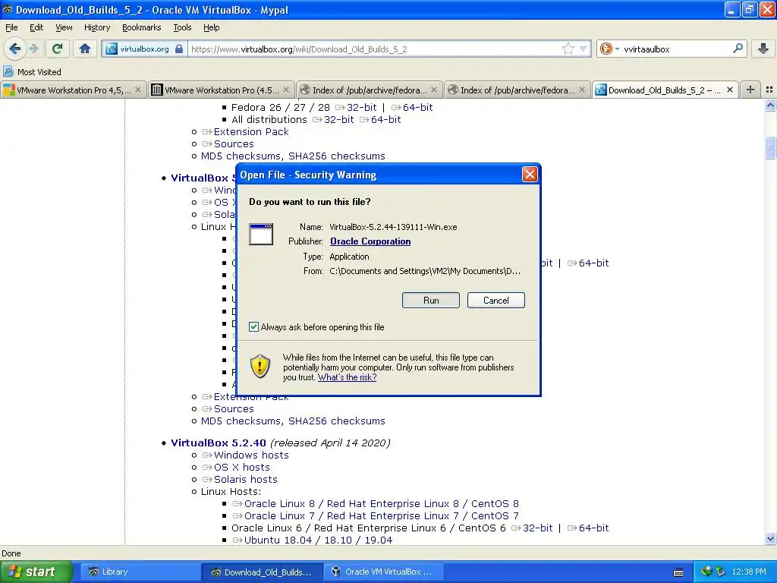Screen dimensions: 777x583
Task: Close the first VMware Workstation Pro 4,5 tab
Action: tap(138, 90)
